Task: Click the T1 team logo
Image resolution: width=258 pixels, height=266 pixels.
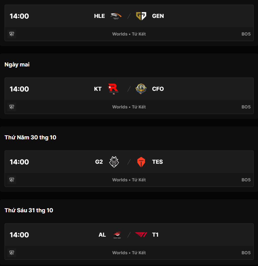Action: pos(141,235)
